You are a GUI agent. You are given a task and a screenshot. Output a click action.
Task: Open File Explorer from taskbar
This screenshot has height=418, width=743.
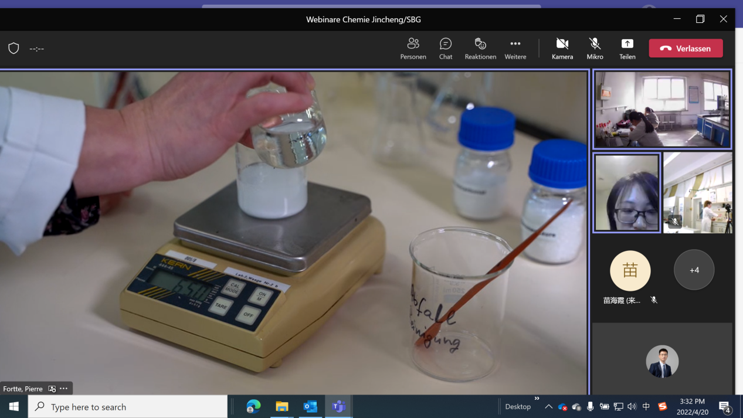pos(282,406)
